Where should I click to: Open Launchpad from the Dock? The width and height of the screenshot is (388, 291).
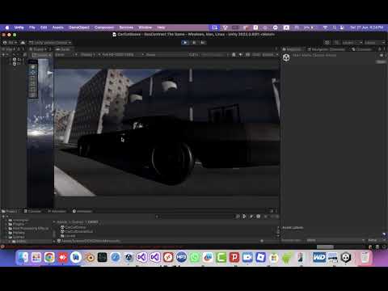36,258
